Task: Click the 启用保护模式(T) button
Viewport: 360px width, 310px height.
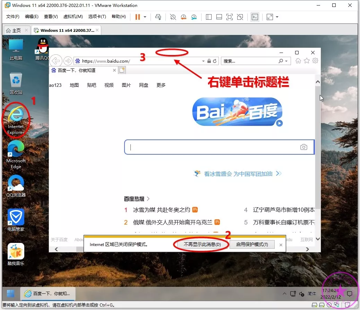Action: coord(252,244)
